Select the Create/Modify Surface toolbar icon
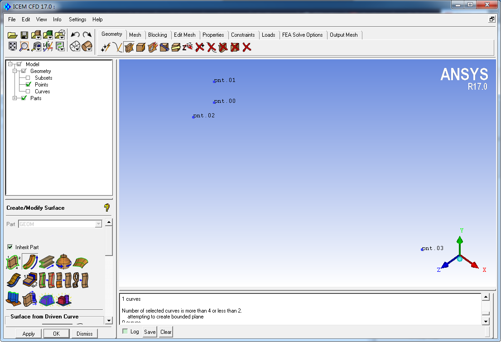Image resolution: width=501 pixels, height=342 pixels. (x=129, y=48)
